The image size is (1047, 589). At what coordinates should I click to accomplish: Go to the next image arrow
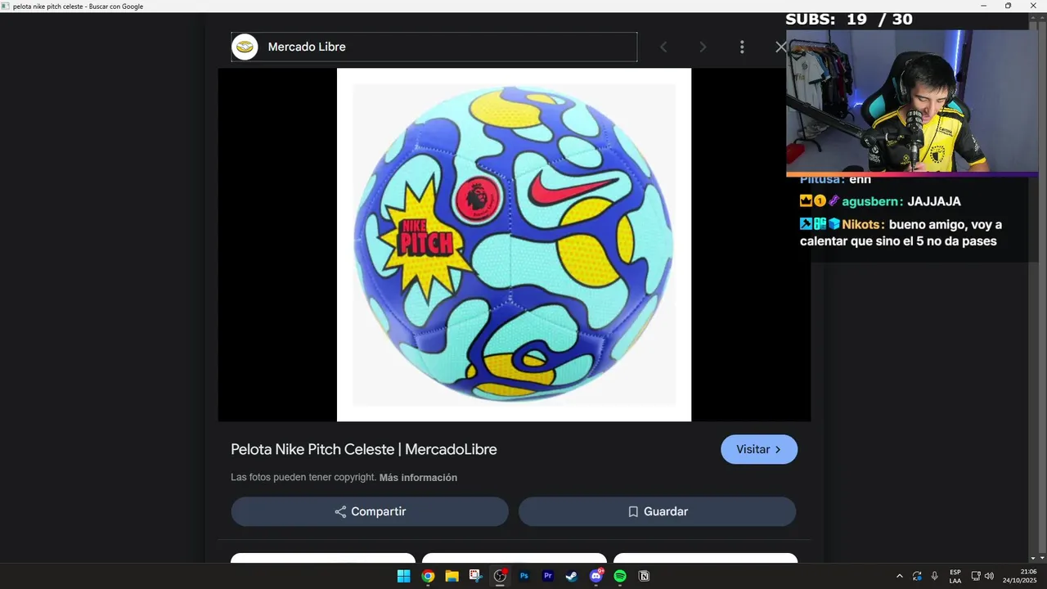(703, 47)
